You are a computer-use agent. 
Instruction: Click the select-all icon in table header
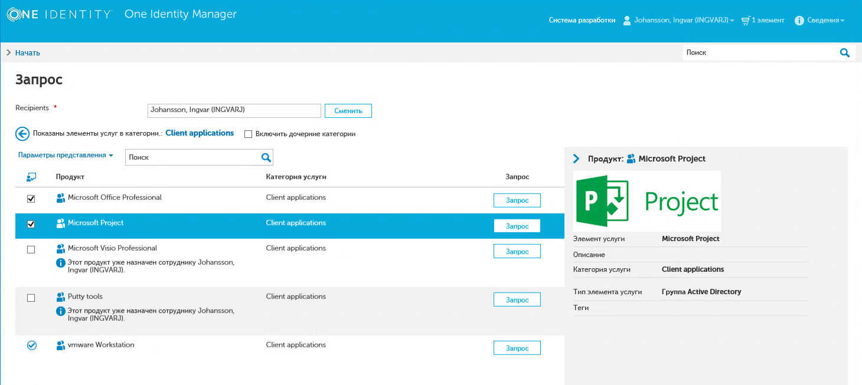(x=31, y=177)
